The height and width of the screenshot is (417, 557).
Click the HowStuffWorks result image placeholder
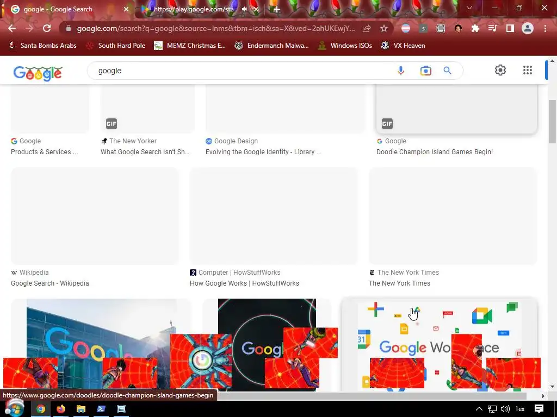tap(274, 216)
